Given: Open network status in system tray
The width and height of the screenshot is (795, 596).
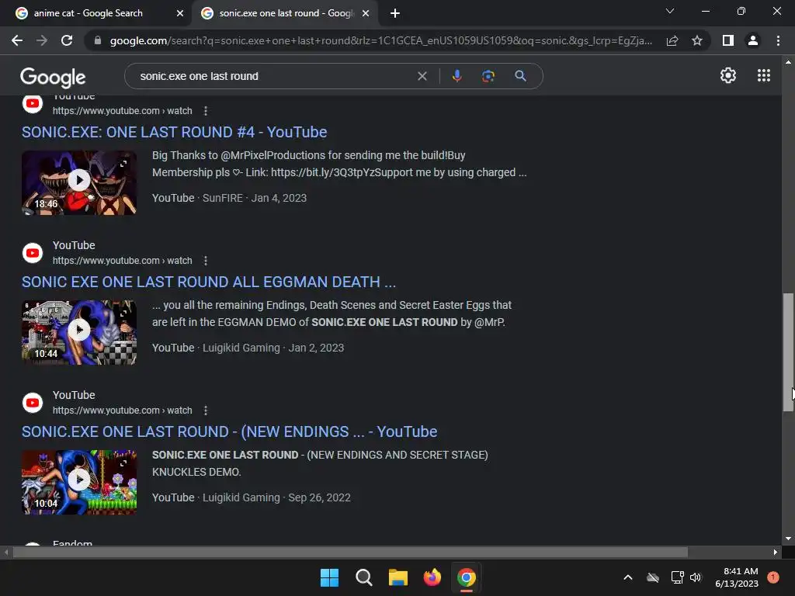Looking at the screenshot, I should 677,577.
